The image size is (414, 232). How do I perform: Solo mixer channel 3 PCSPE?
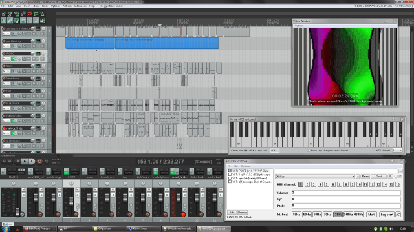click(x=78, y=195)
